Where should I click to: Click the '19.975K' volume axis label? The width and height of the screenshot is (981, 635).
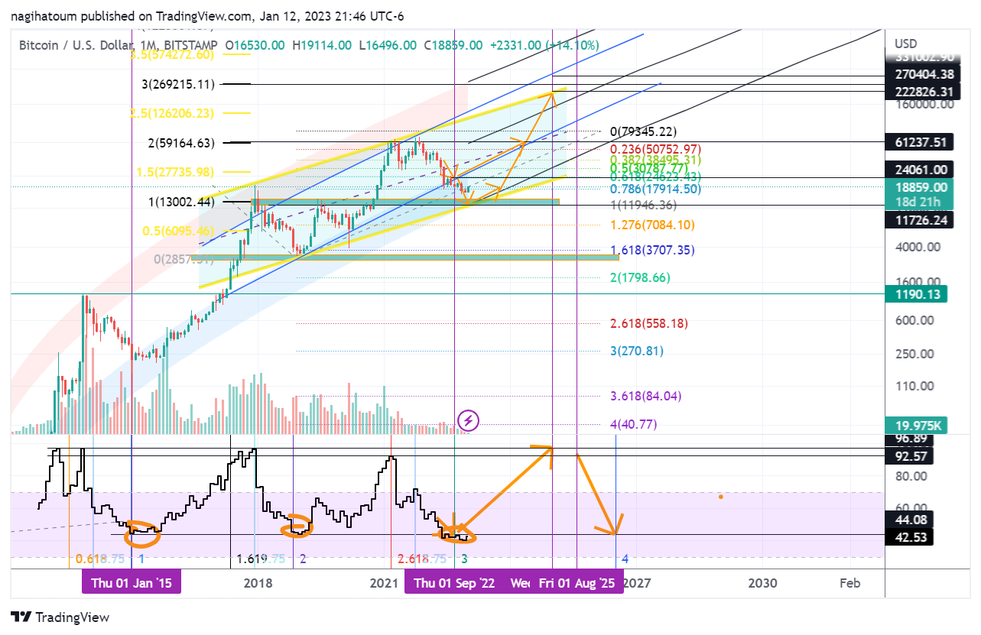tap(918, 426)
